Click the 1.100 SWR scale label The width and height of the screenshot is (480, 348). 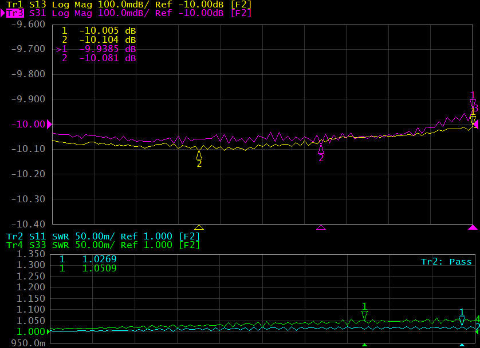point(30,309)
